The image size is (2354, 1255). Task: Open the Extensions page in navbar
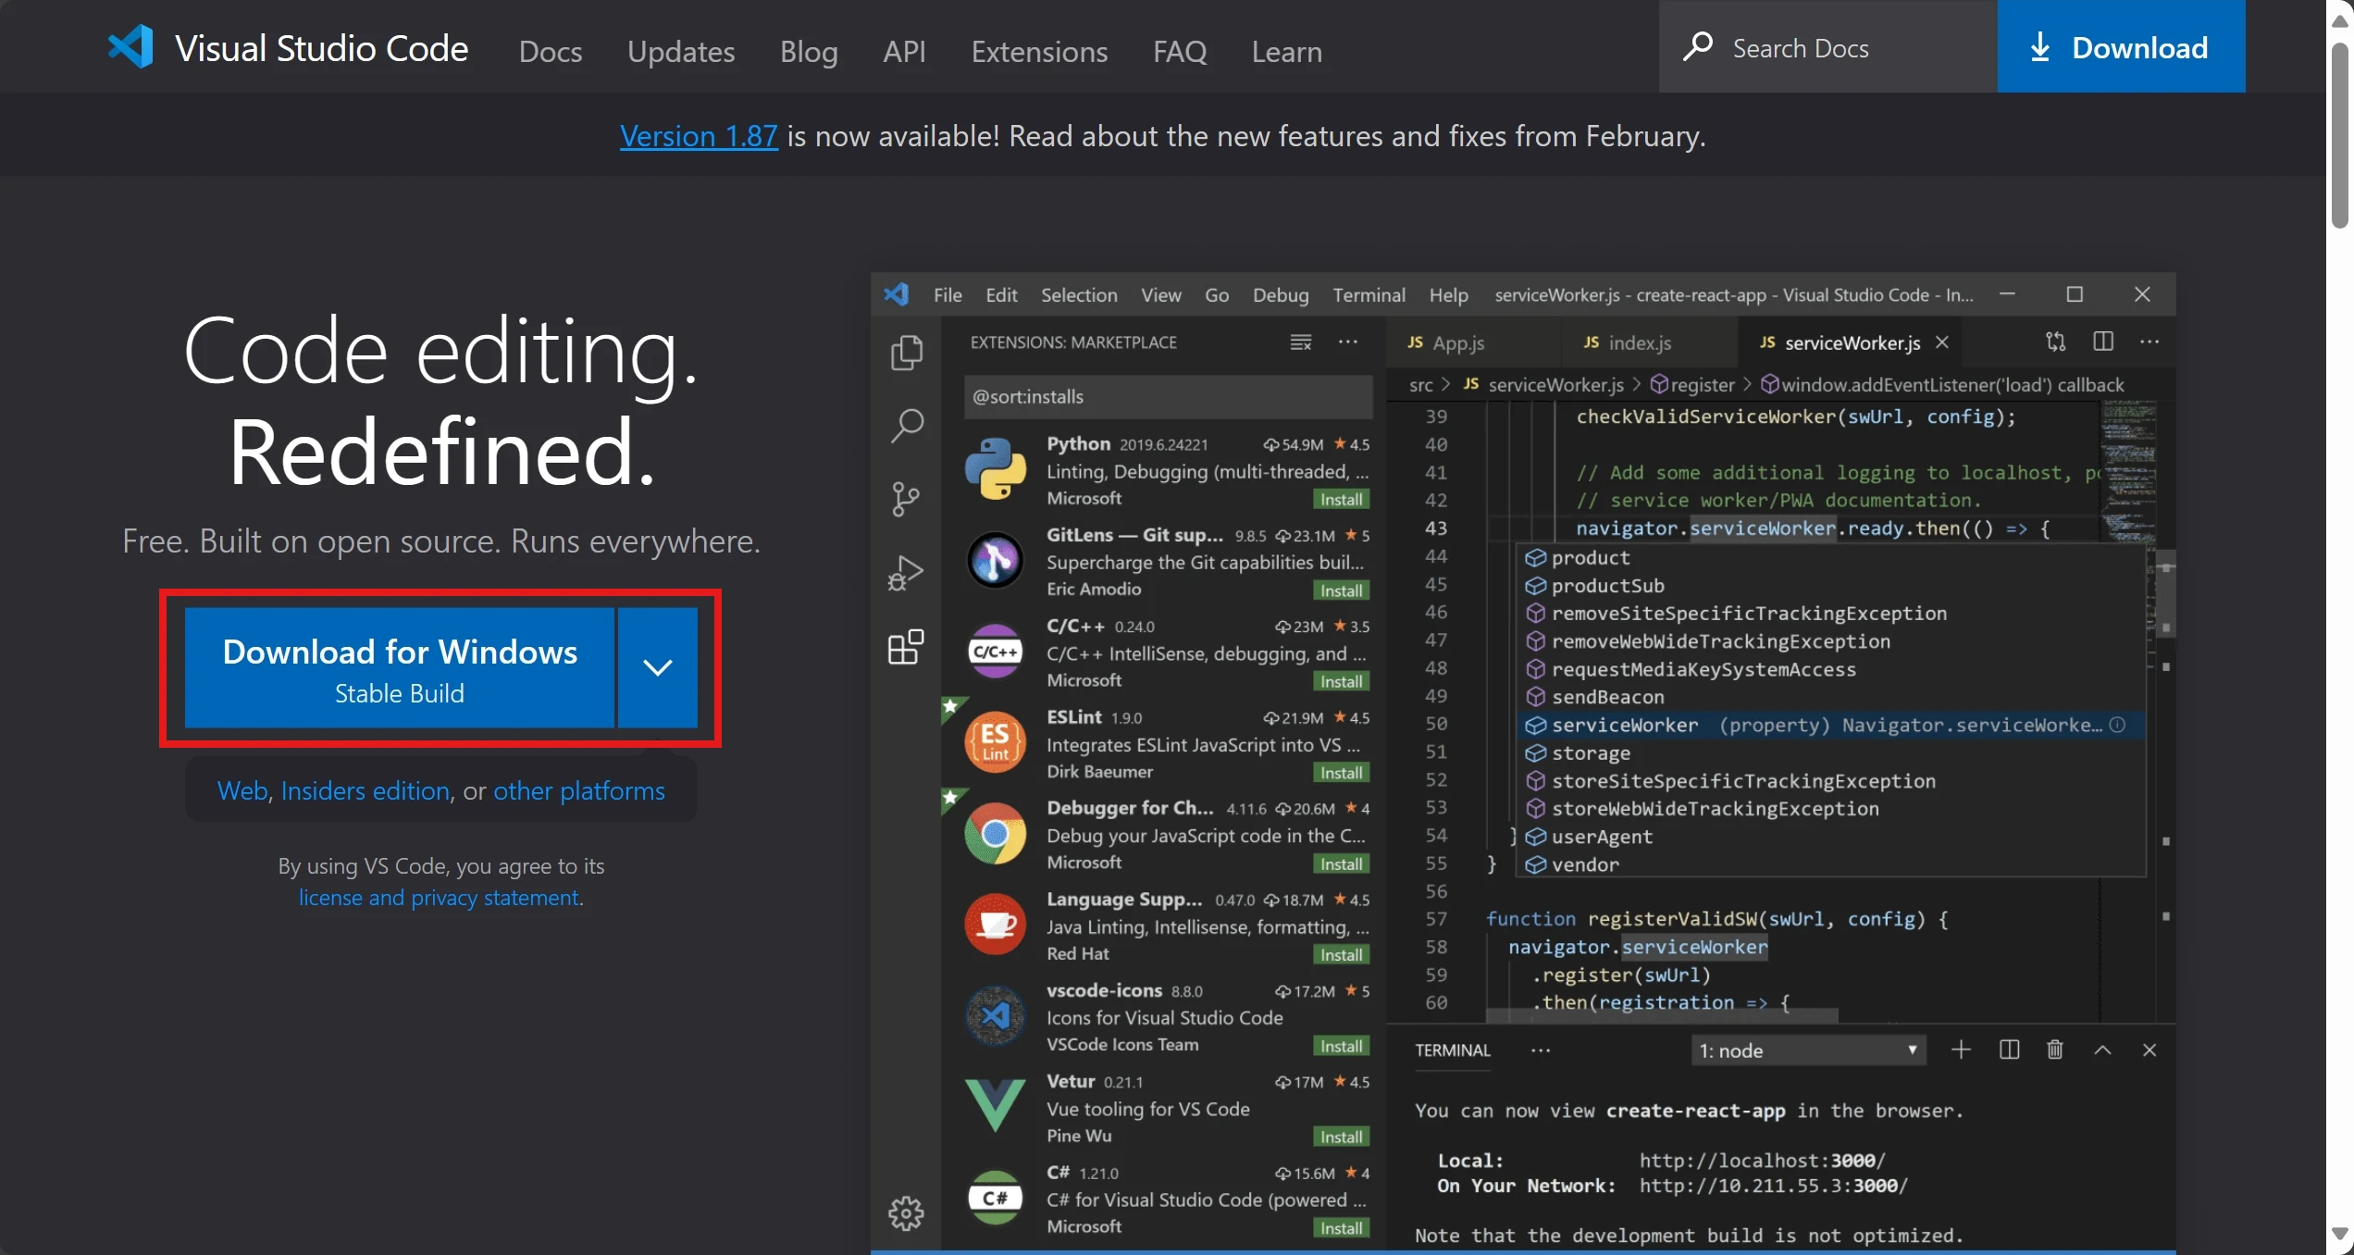[1039, 51]
